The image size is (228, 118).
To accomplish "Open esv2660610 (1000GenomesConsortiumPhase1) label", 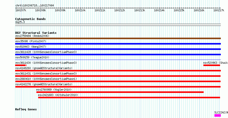I will click(x=46, y=79).
